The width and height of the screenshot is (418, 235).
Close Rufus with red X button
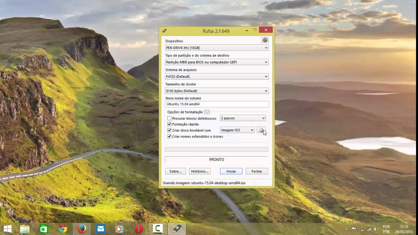pyautogui.click(x=266, y=30)
